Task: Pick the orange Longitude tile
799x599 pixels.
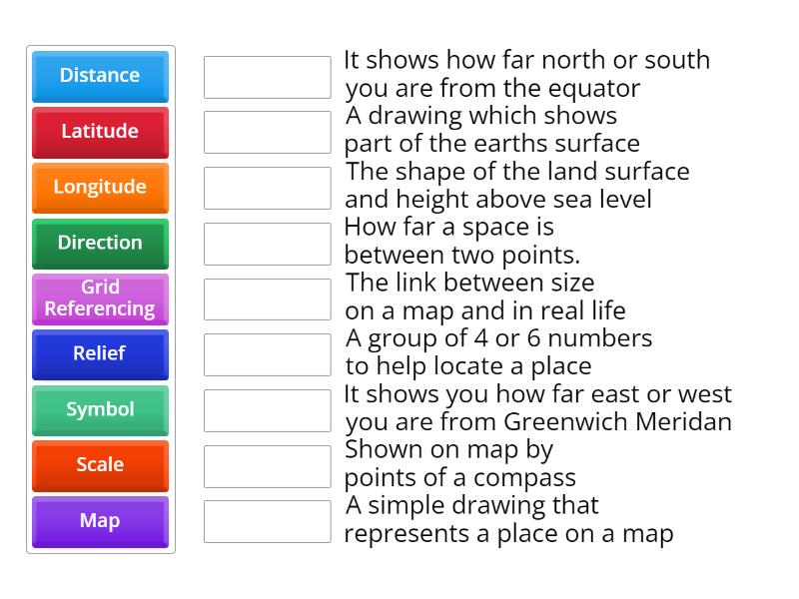Action: click(100, 188)
